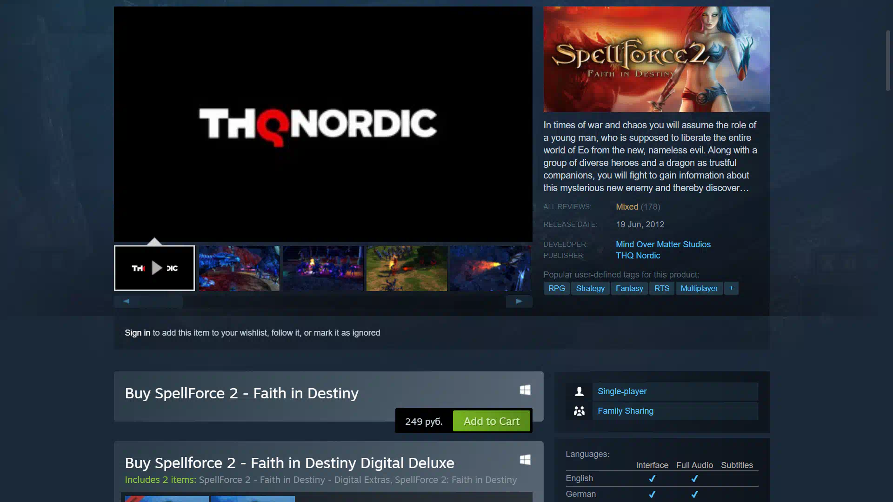Click the Sign in link
This screenshot has width=893, height=502.
click(x=137, y=333)
